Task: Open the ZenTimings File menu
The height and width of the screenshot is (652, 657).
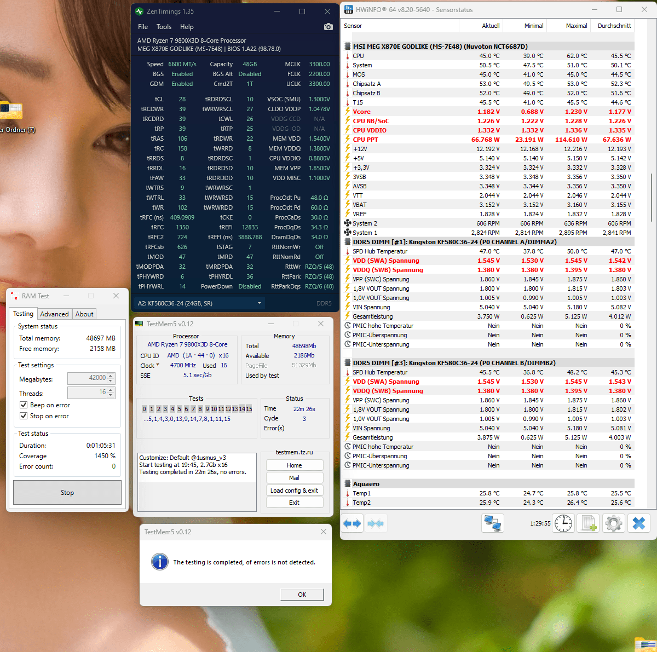Action: [143, 27]
